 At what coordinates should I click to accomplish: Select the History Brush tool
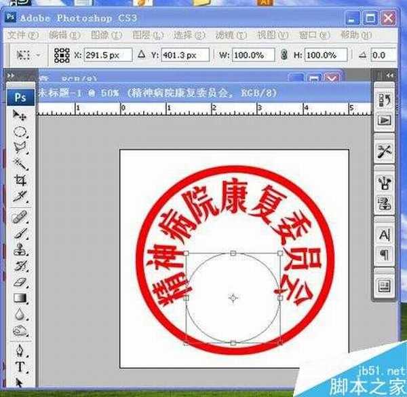click(x=20, y=266)
